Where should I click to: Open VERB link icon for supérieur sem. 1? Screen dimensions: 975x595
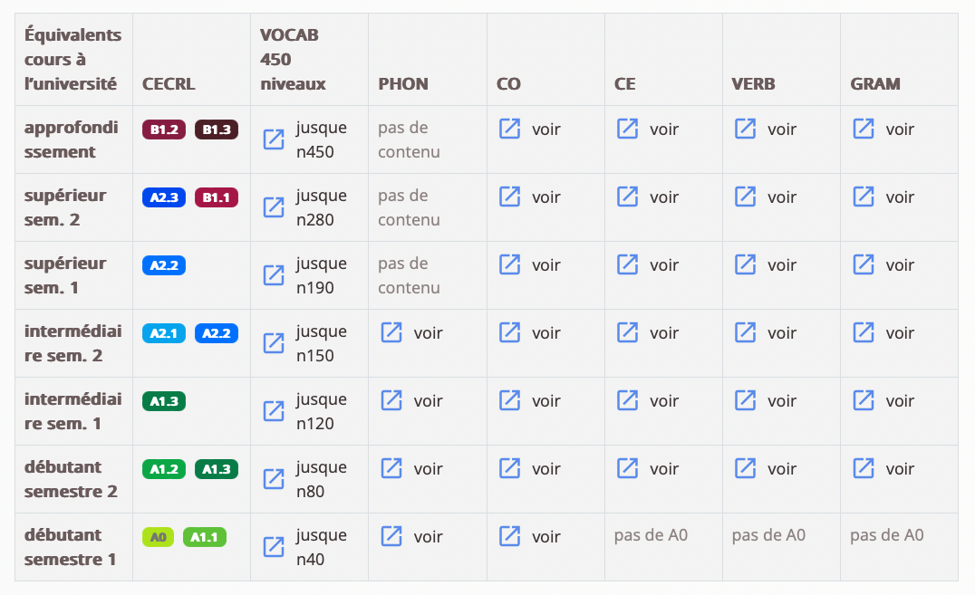pyautogui.click(x=745, y=264)
